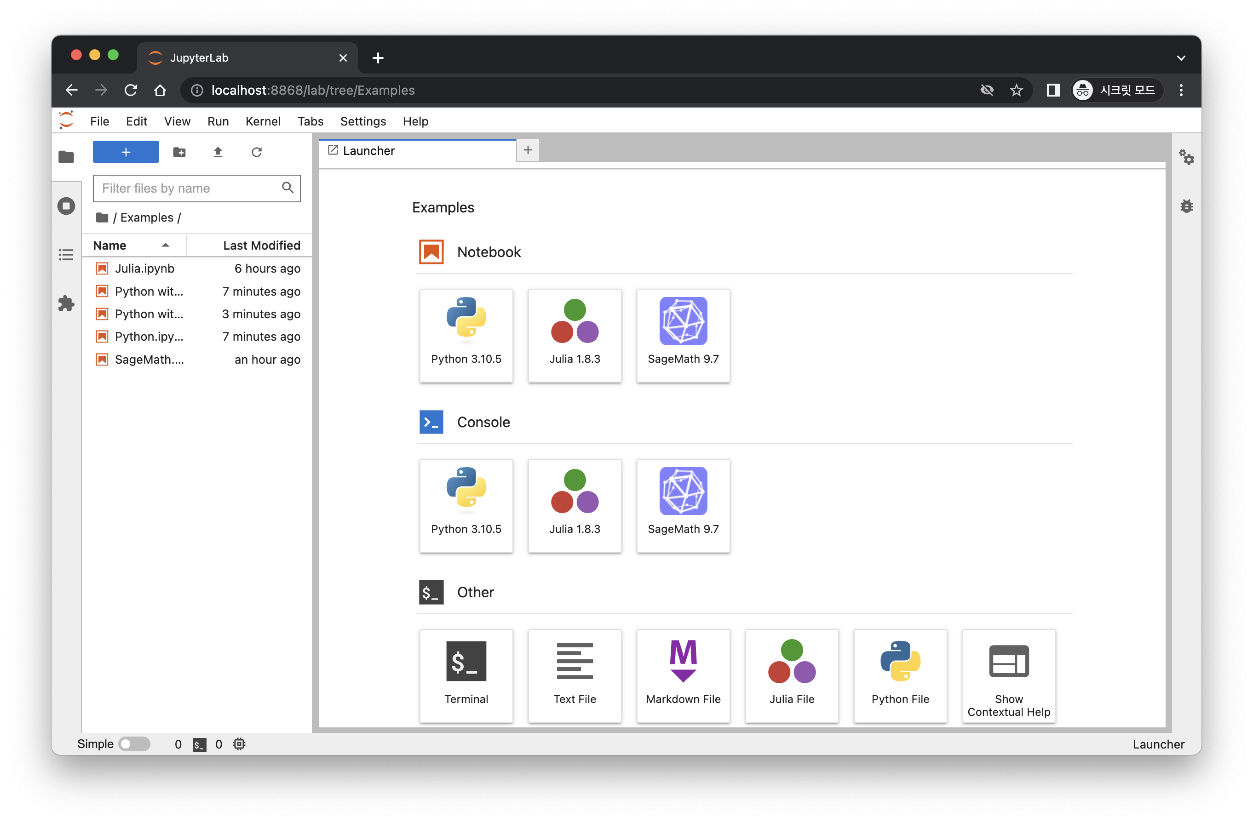
Task: Open the Property Inspector gears icon
Action: [1186, 157]
